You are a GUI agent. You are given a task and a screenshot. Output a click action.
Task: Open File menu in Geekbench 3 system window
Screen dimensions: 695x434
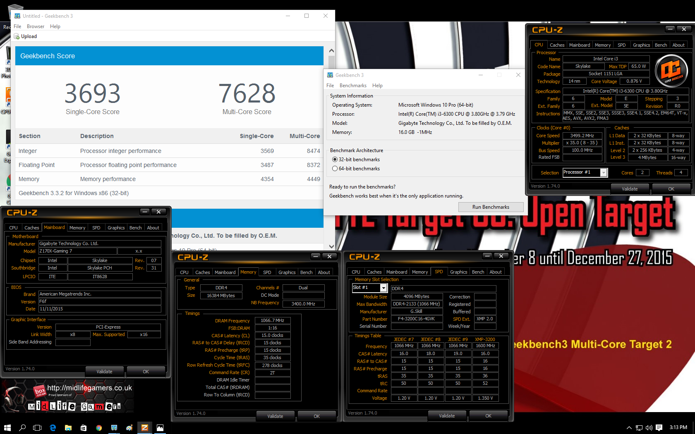[330, 86]
